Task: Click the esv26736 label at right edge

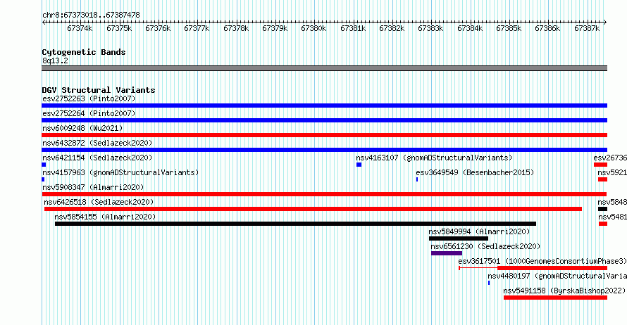Action: pyautogui.click(x=610, y=158)
